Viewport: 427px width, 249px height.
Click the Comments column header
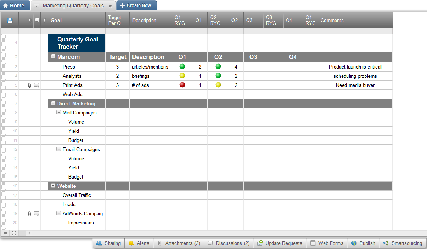355,21
